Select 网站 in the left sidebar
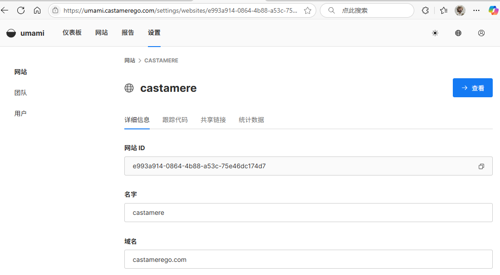Screen dimensions: 500x275 [x=21, y=72]
